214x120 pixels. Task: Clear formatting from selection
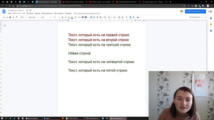click(126, 17)
